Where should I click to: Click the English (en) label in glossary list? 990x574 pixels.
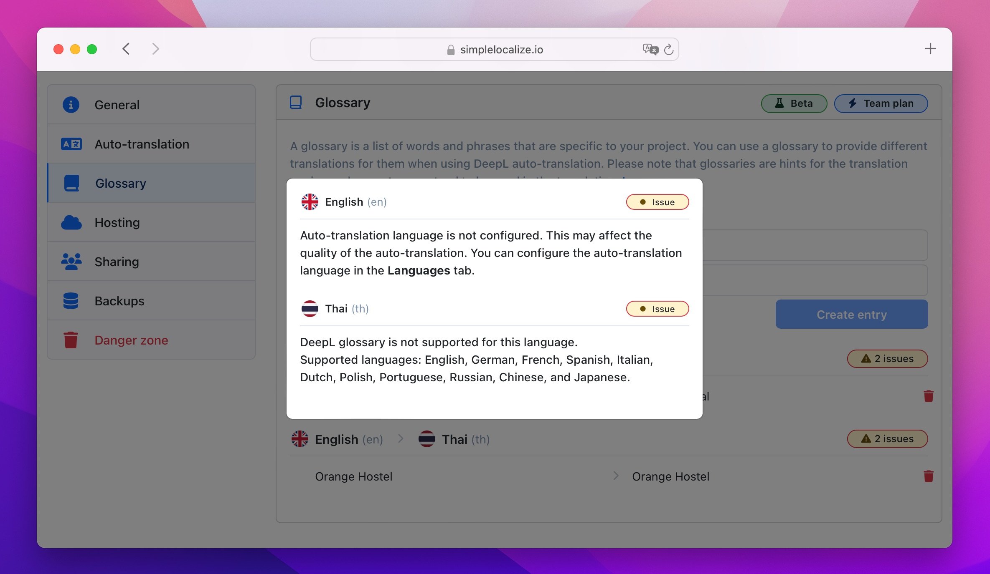[x=349, y=439]
